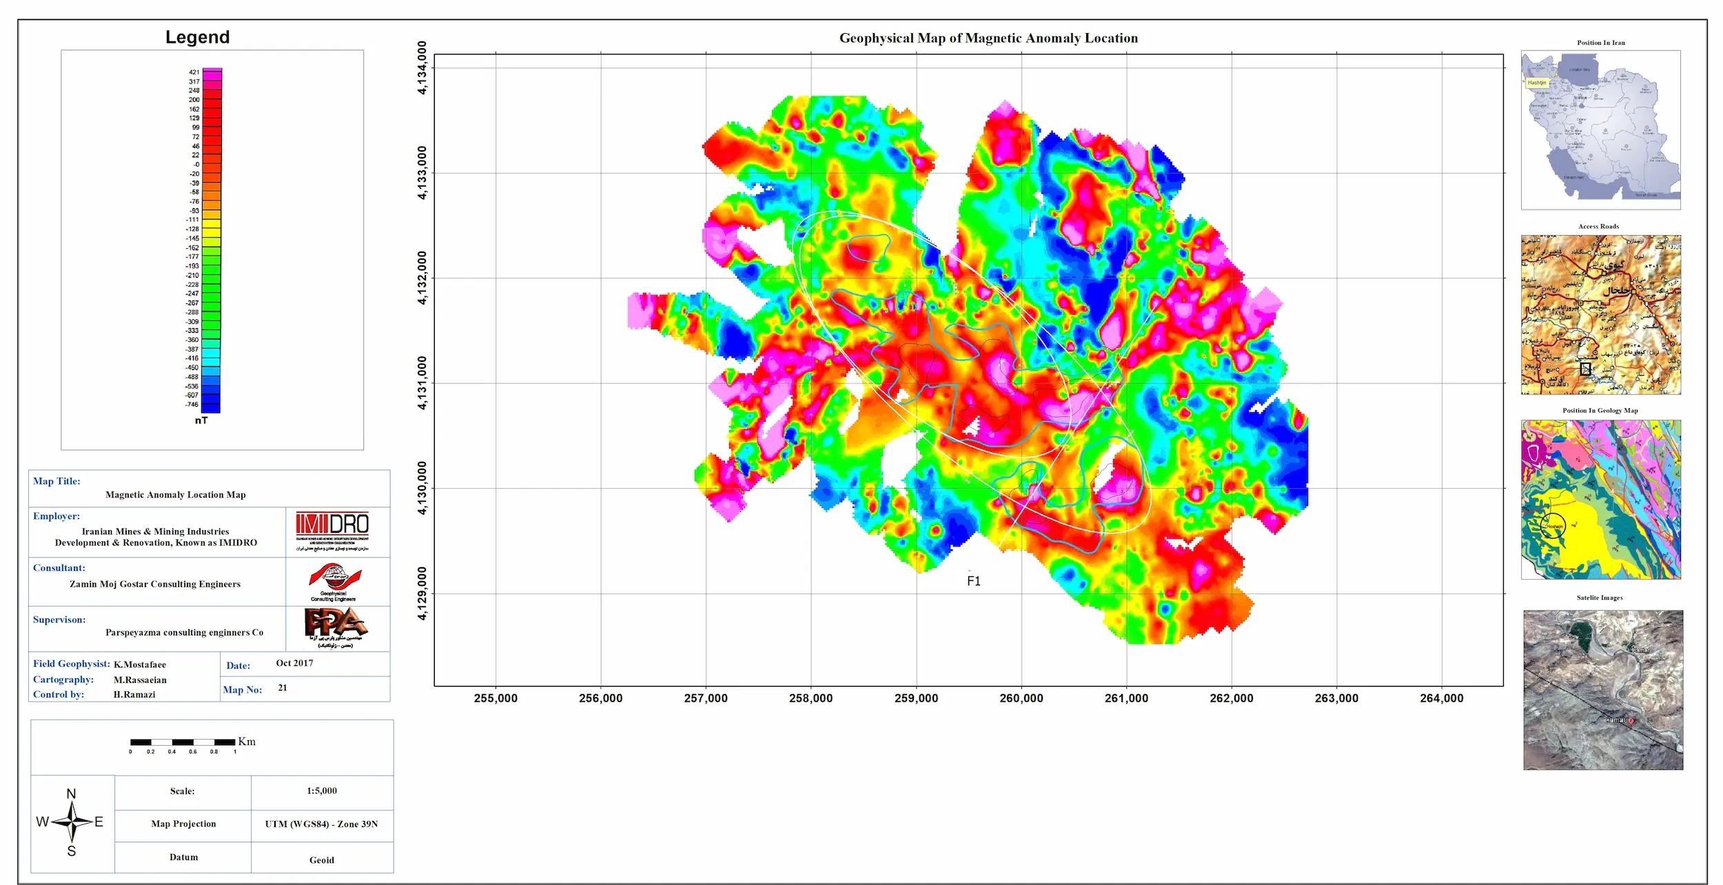Click the north arrow compass rose
The width and height of the screenshot is (1723, 885).
point(72,822)
